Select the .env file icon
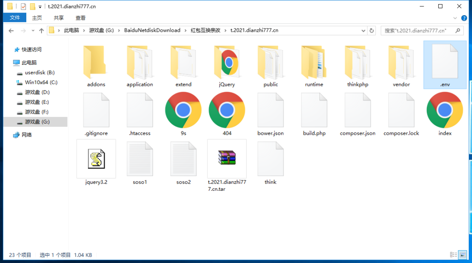This screenshot has height=263, width=472. coord(445,61)
